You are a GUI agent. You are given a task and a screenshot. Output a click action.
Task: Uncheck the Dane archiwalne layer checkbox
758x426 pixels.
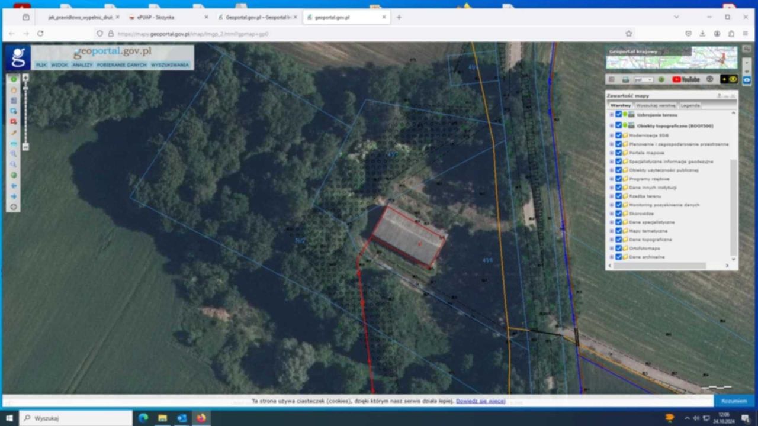click(x=619, y=257)
